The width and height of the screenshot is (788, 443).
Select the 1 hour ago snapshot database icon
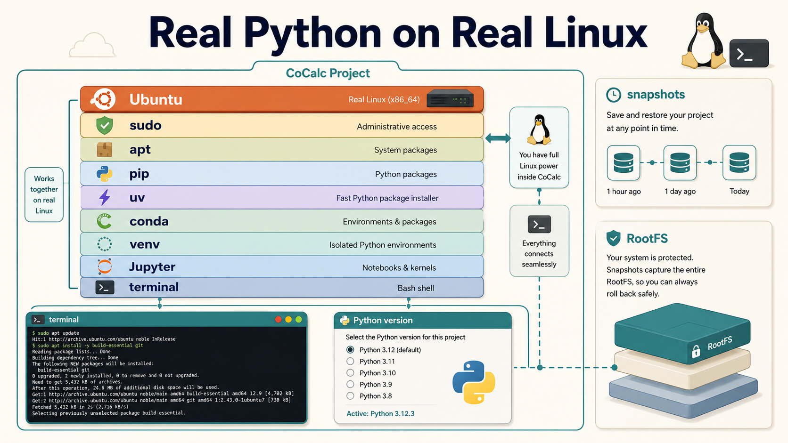[x=624, y=163]
